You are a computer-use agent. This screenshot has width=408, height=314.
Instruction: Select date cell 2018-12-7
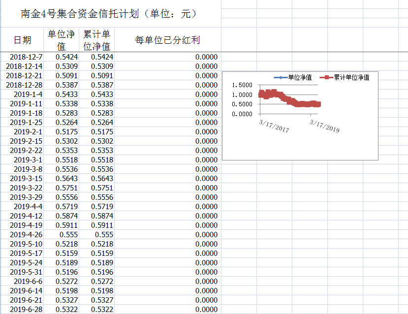click(22, 57)
